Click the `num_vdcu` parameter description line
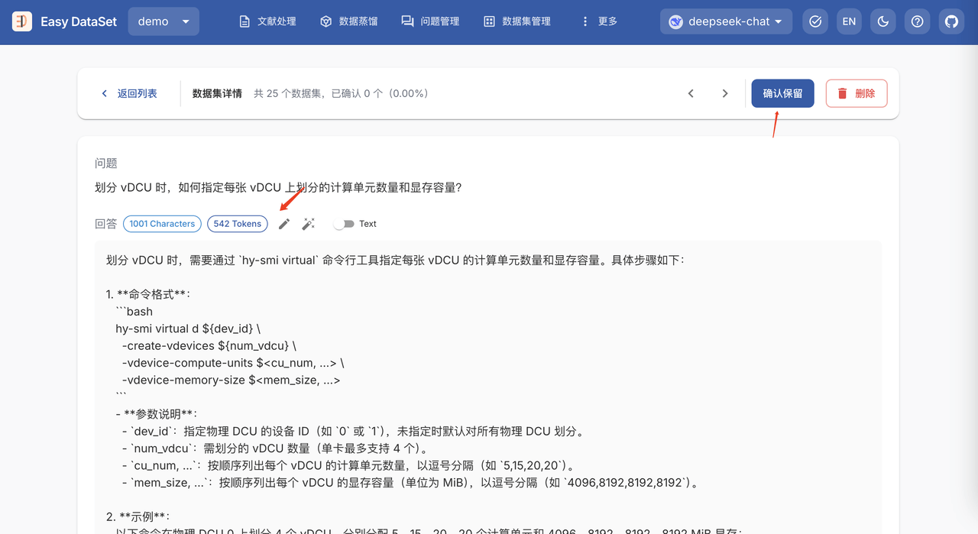The height and width of the screenshot is (534, 978). [275, 448]
